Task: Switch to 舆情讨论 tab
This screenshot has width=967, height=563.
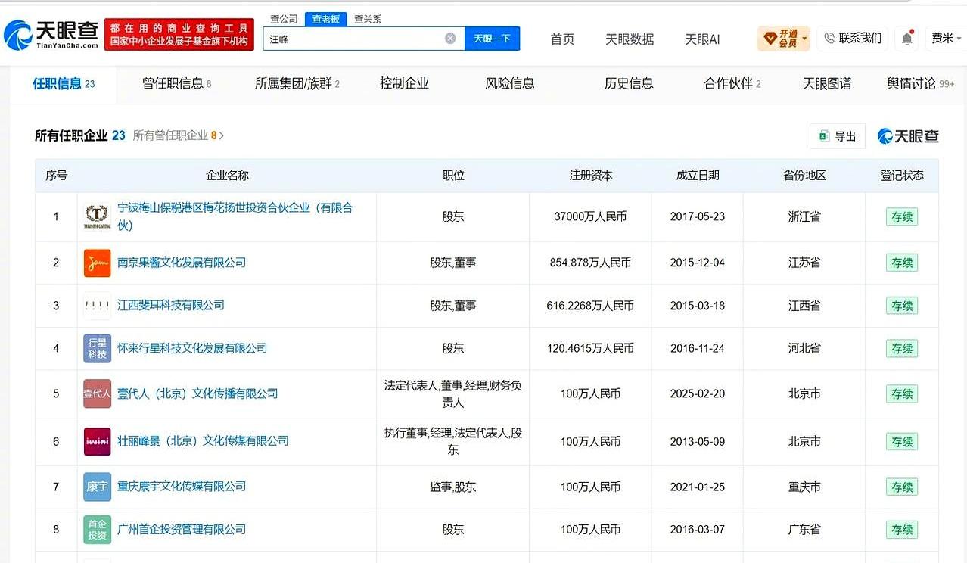Action: coord(920,84)
